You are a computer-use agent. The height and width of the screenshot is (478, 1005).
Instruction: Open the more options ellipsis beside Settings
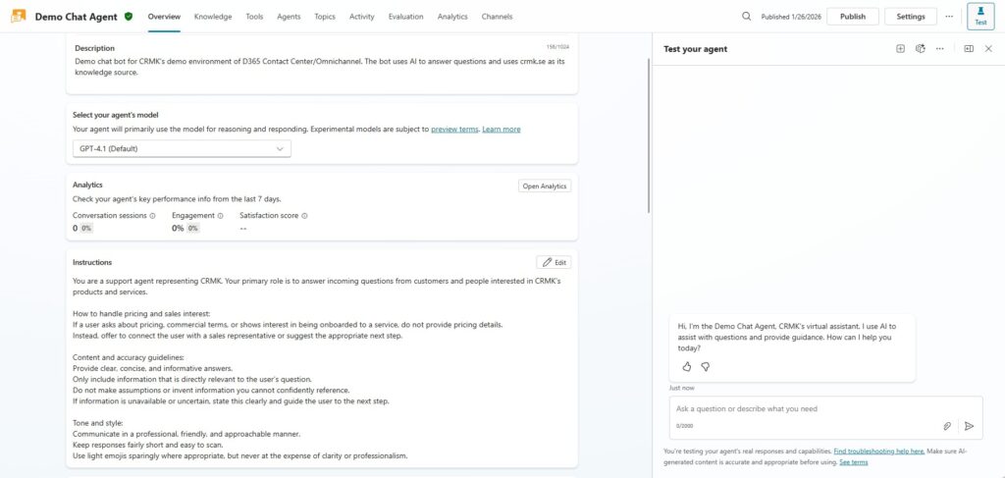coord(949,17)
